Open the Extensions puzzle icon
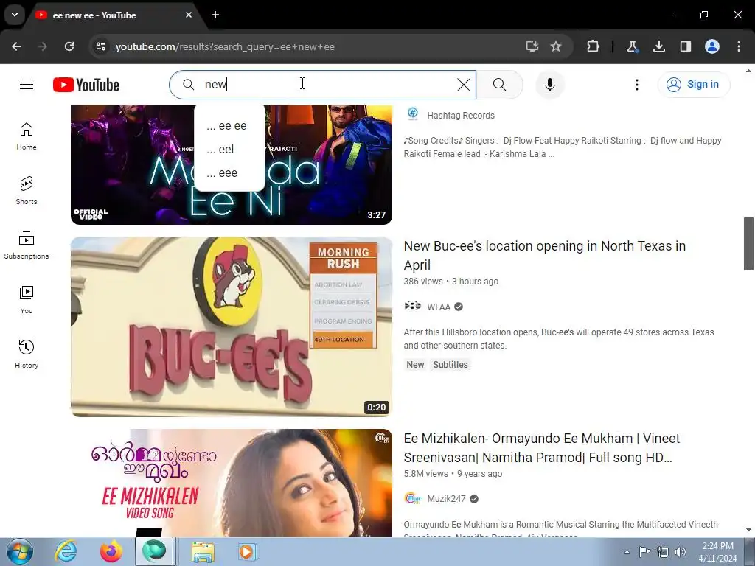 [594, 46]
